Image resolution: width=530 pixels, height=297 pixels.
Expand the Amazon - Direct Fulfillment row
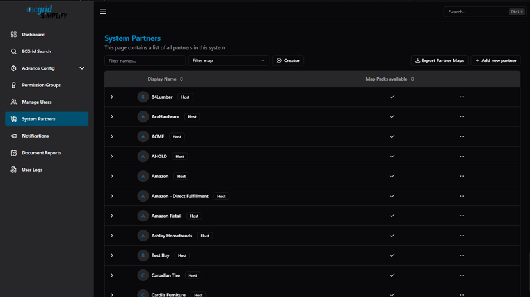click(x=112, y=196)
